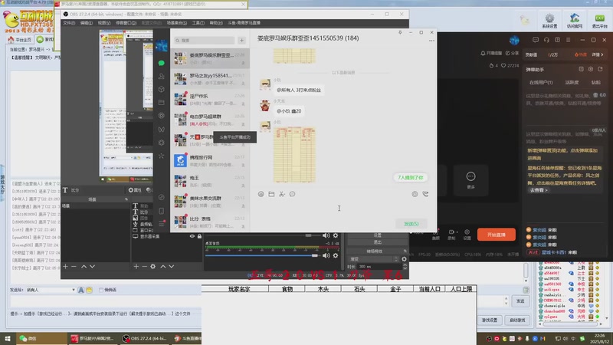Open the WeChat files folder icon
This screenshot has height=345, width=613.
click(161, 103)
